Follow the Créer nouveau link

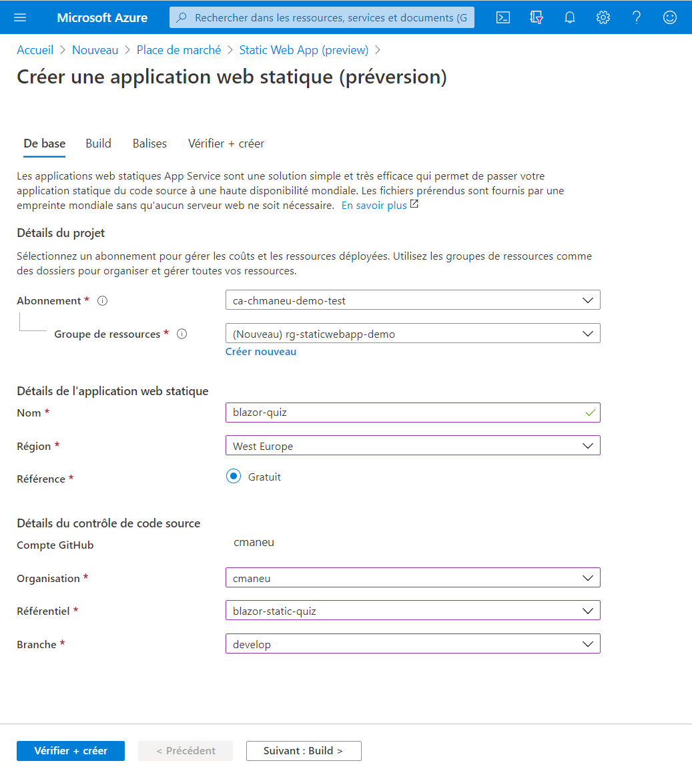(x=261, y=352)
